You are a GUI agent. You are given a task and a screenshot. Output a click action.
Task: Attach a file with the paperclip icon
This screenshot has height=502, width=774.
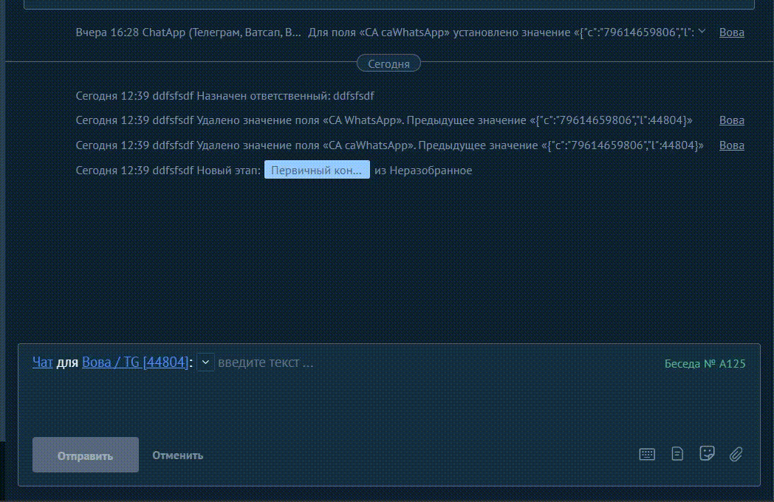(736, 454)
